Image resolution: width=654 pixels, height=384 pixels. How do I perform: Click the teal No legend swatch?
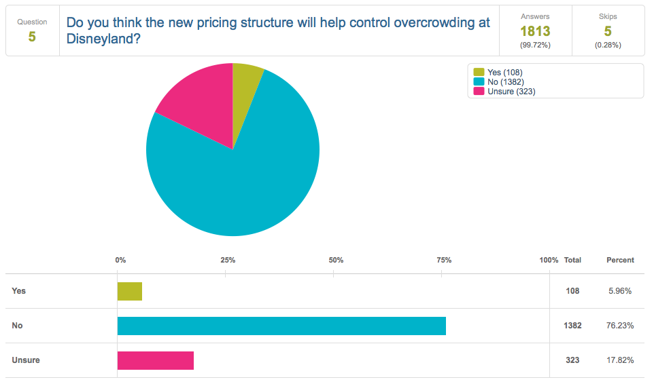click(x=479, y=81)
